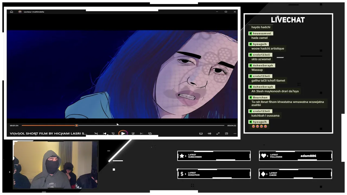Click chat message 'katchbah l oussama'
Screen dimensions: 347x195
click(x=265, y=116)
